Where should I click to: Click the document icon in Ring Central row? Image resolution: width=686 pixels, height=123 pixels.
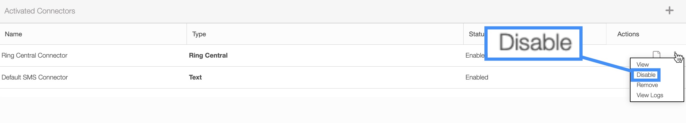coord(656,55)
